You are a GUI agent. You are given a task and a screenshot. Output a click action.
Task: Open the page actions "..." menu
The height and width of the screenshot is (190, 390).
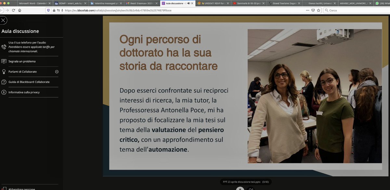307,10
